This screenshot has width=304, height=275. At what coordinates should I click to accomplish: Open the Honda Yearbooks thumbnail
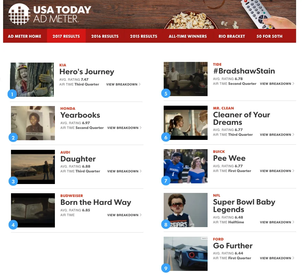pos(33,123)
